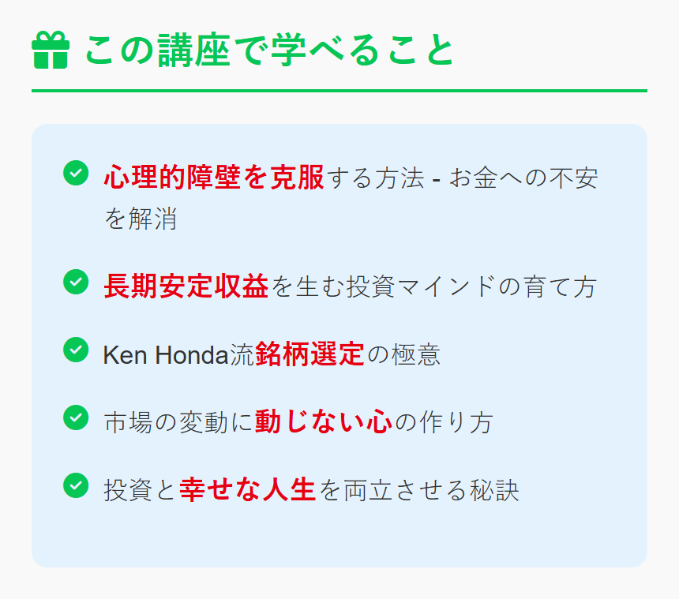Click the text 投資マインドの育て方
Viewport: 679px width, 599px height.
tap(471, 286)
